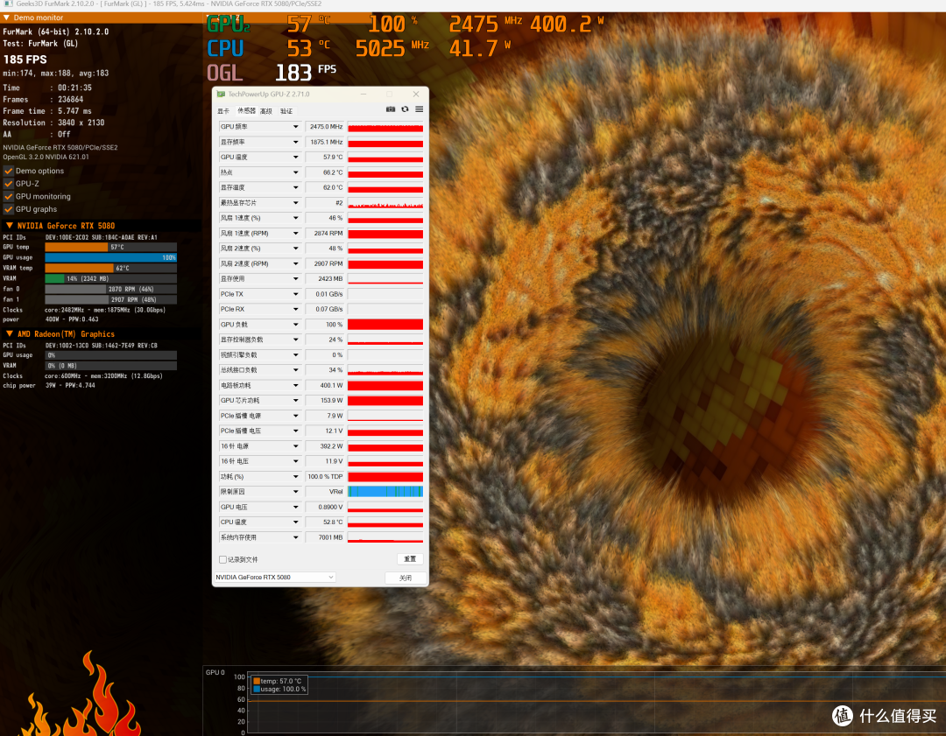Switch to the 验证 tab
946x736 pixels.
coord(286,111)
